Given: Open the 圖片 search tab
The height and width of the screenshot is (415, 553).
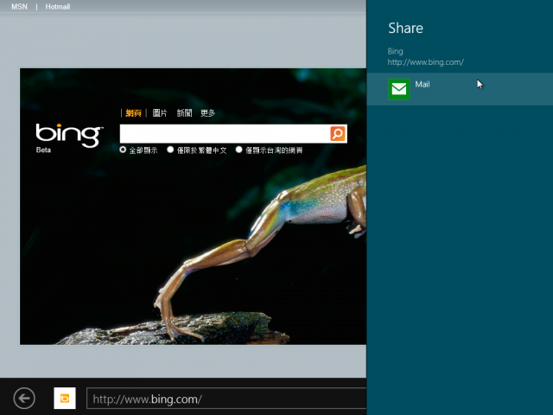Looking at the screenshot, I should [x=160, y=113].
